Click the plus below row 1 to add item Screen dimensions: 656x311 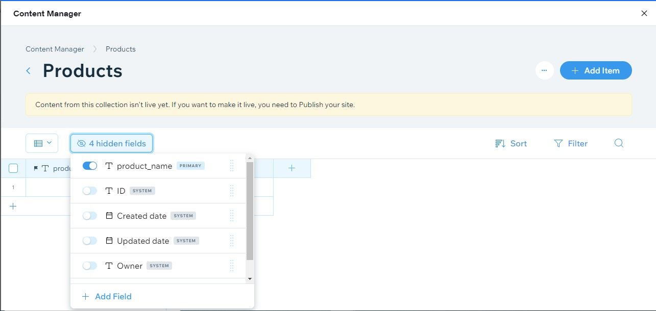click(x=13, y=206)
